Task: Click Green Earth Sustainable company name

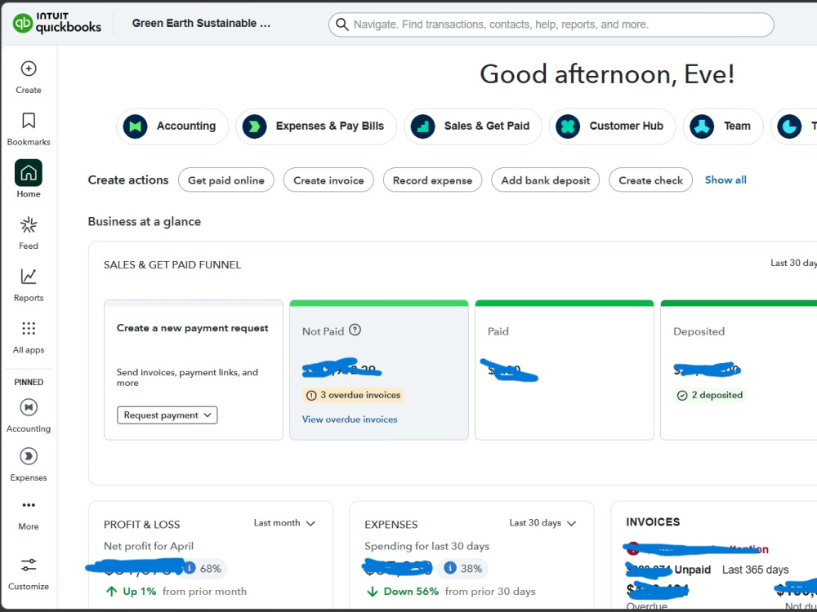Action: tap(201, 23)
